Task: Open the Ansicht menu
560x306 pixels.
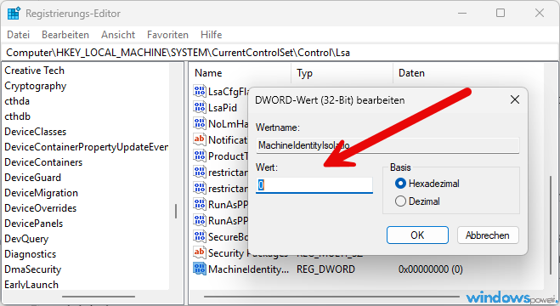Action: (x=118, y=35)
